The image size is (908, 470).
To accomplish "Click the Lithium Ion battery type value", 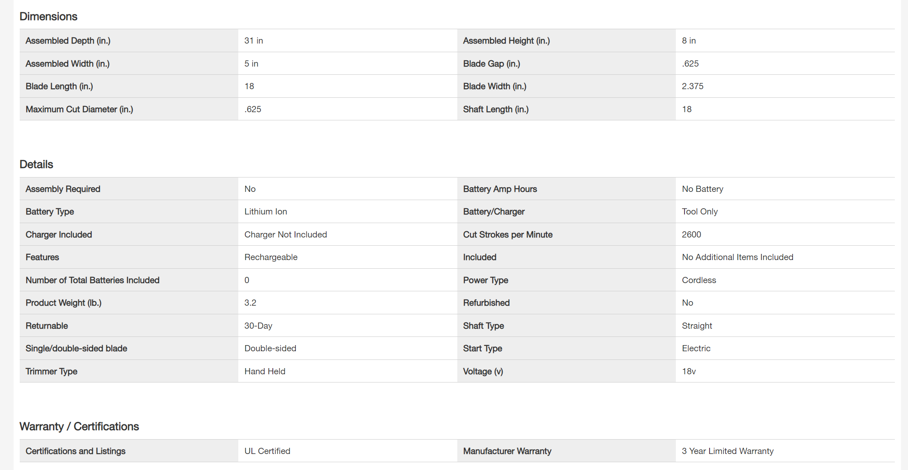I will [266, 212].
